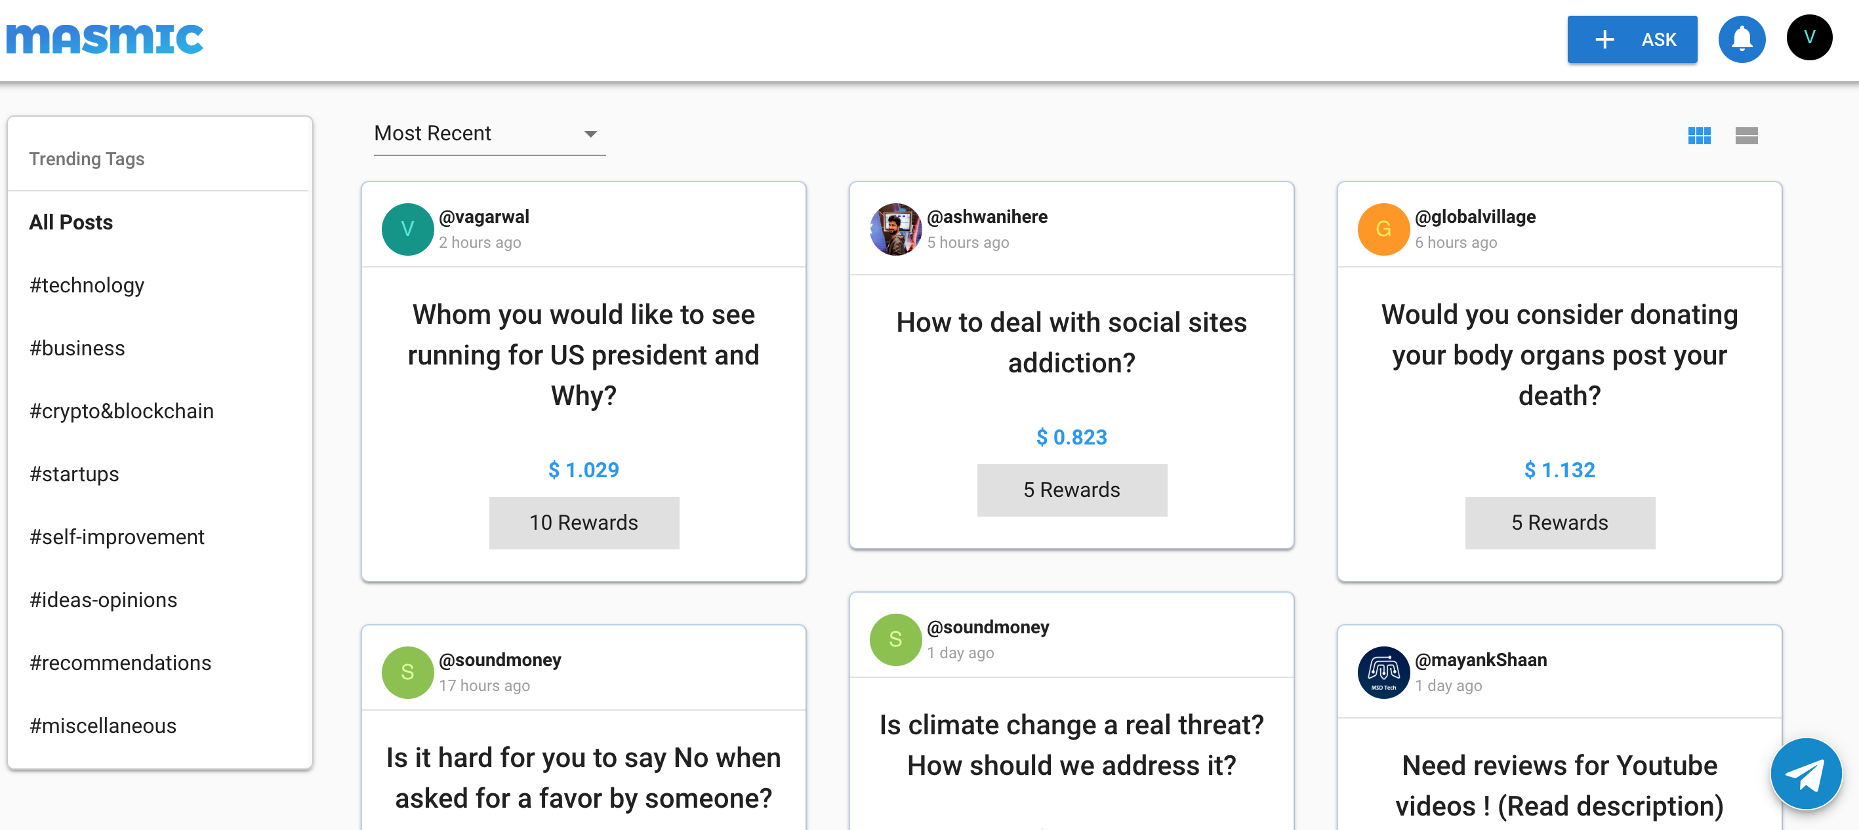Screen dimensions: 1859x830
Task: Click the 10 Rewards button
Action: 583,523
